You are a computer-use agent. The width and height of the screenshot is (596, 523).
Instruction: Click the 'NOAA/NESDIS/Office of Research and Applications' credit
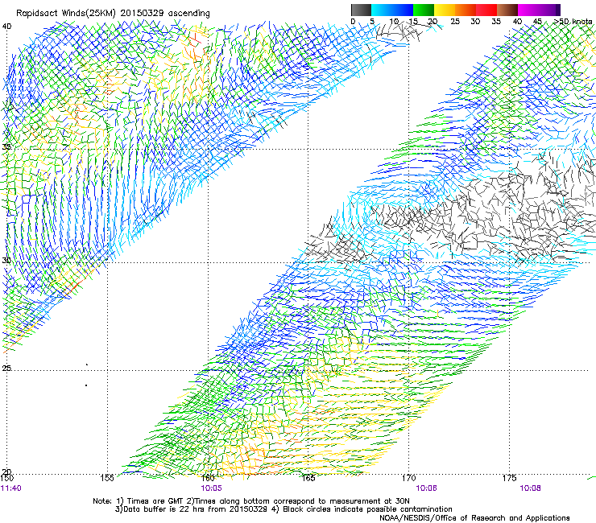pyautogui.click(x=474, y=518)
